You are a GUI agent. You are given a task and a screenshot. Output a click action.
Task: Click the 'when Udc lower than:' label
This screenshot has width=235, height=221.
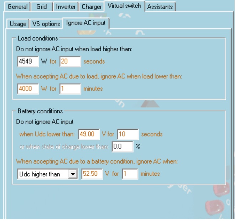point(47,134)
